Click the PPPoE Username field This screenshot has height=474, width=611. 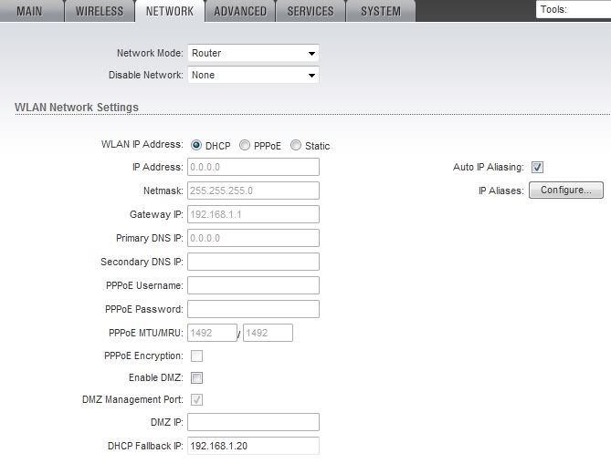253,285
